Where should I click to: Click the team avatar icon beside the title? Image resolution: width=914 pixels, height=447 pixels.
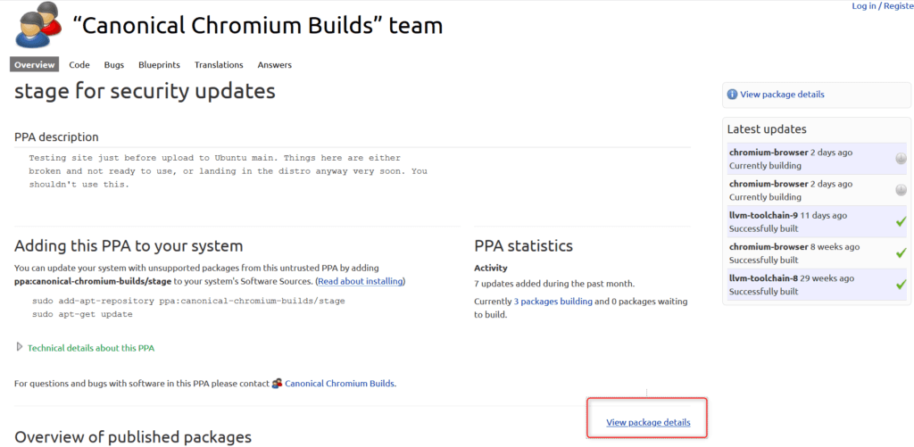pyautogui.click(x=37, y=25)
